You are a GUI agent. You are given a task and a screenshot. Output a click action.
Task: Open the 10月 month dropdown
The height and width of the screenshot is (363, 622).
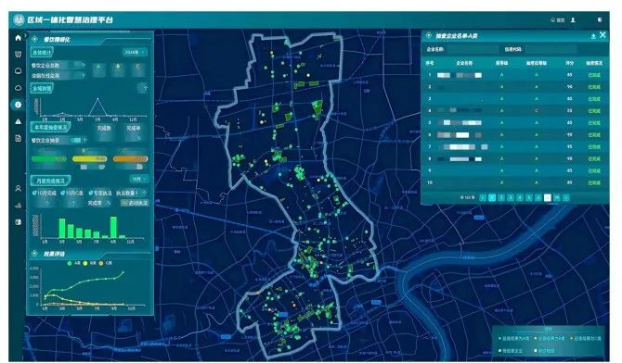pyautogui.click(x=139, y=180)
